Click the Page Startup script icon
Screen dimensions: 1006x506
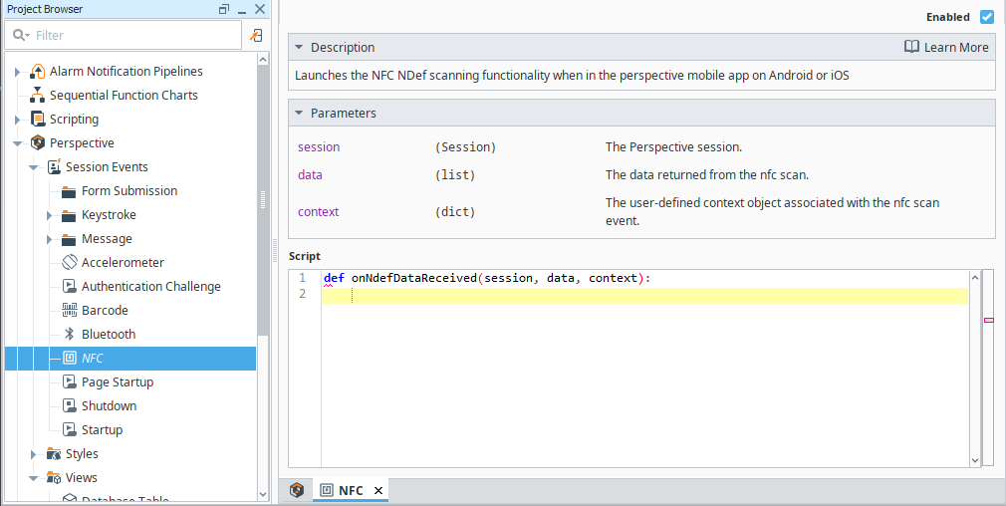coord(70,381)
